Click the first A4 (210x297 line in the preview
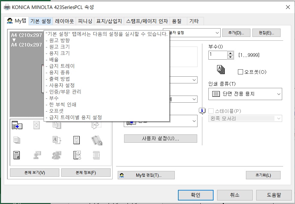 point(26,35)
